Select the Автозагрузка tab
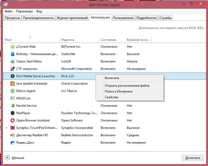 tap(100, 17)
